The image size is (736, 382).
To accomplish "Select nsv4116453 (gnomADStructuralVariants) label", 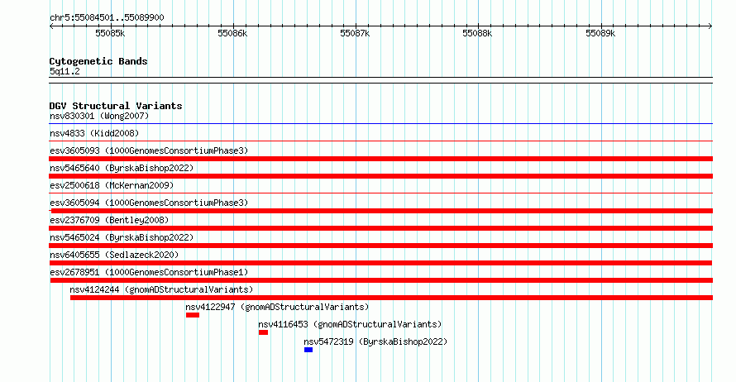I will coord(350,324).
